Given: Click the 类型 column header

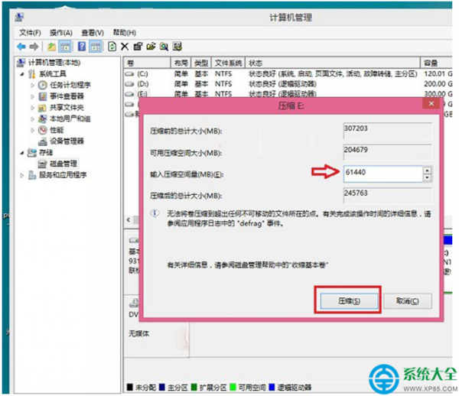Looking at the screenshot, I should tap(201, 63).
